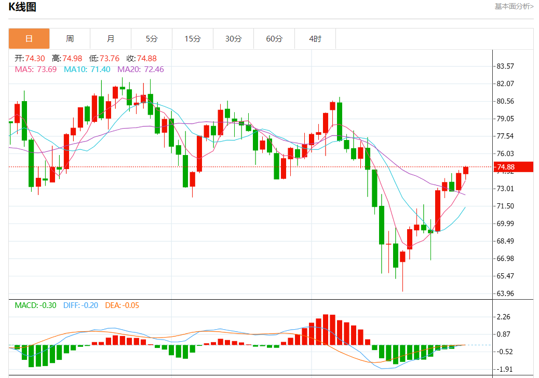539x378 pixels.
Task: Open the 30分 interval tab
Action: coord(233,39)
